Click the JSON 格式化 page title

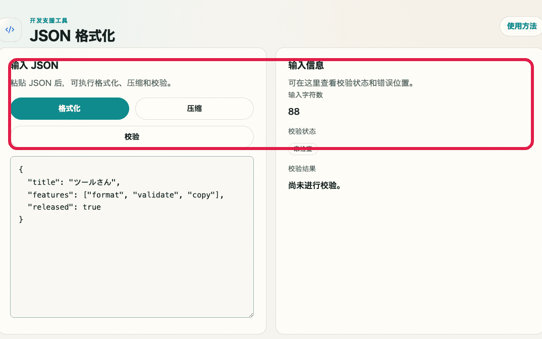tap(73, 36)
